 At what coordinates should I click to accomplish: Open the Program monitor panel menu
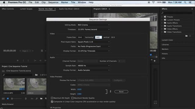click(x=109, y=9)
